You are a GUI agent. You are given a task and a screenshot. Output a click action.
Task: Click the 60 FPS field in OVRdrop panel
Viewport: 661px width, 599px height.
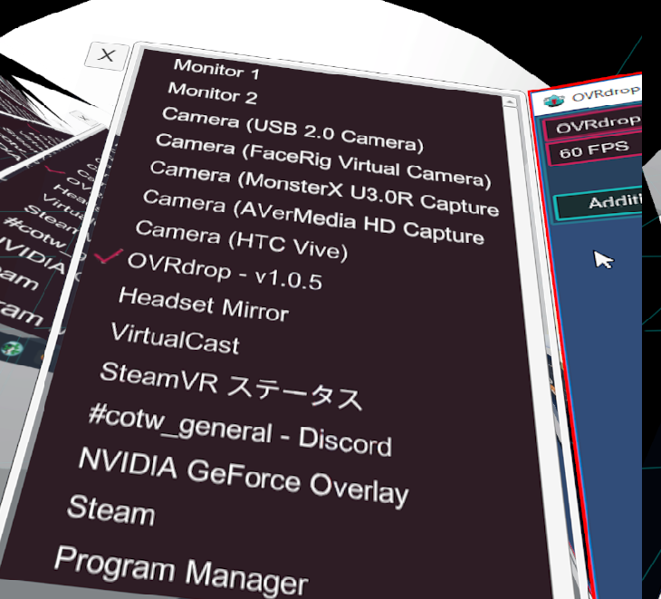[594, 150]
